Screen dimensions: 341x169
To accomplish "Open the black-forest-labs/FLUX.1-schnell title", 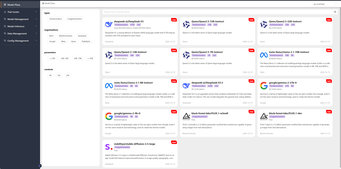I will coord(210,113).
